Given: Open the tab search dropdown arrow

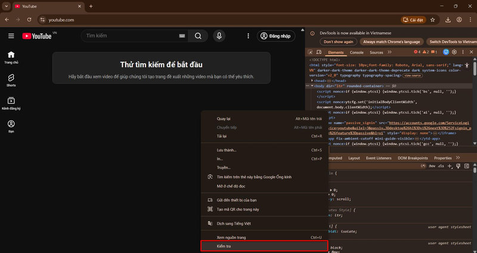Looking at the screenshot, I should (7, 6).
